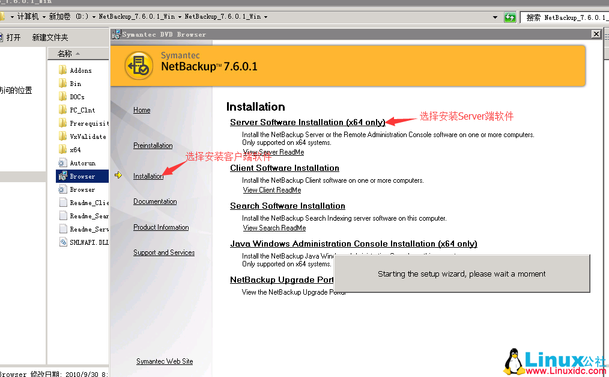Open the address bar history dropdown
609x377 pixels.
(x=494, y=17)
